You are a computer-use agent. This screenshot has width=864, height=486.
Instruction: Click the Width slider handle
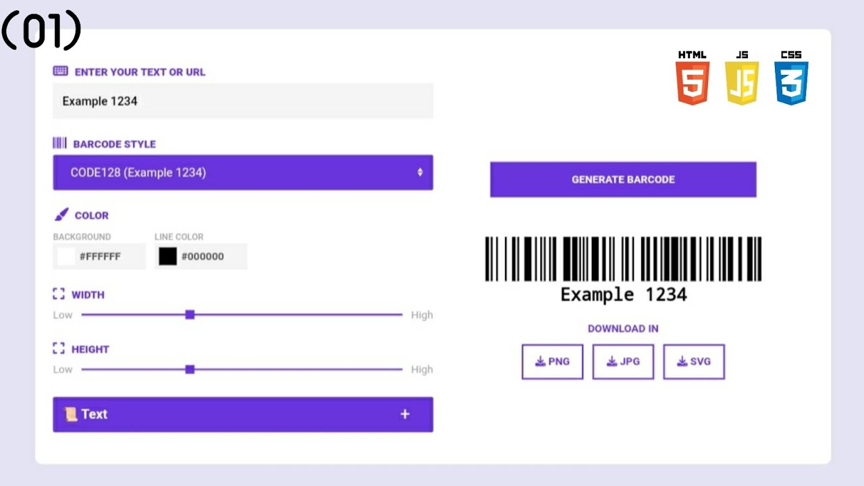190,315
